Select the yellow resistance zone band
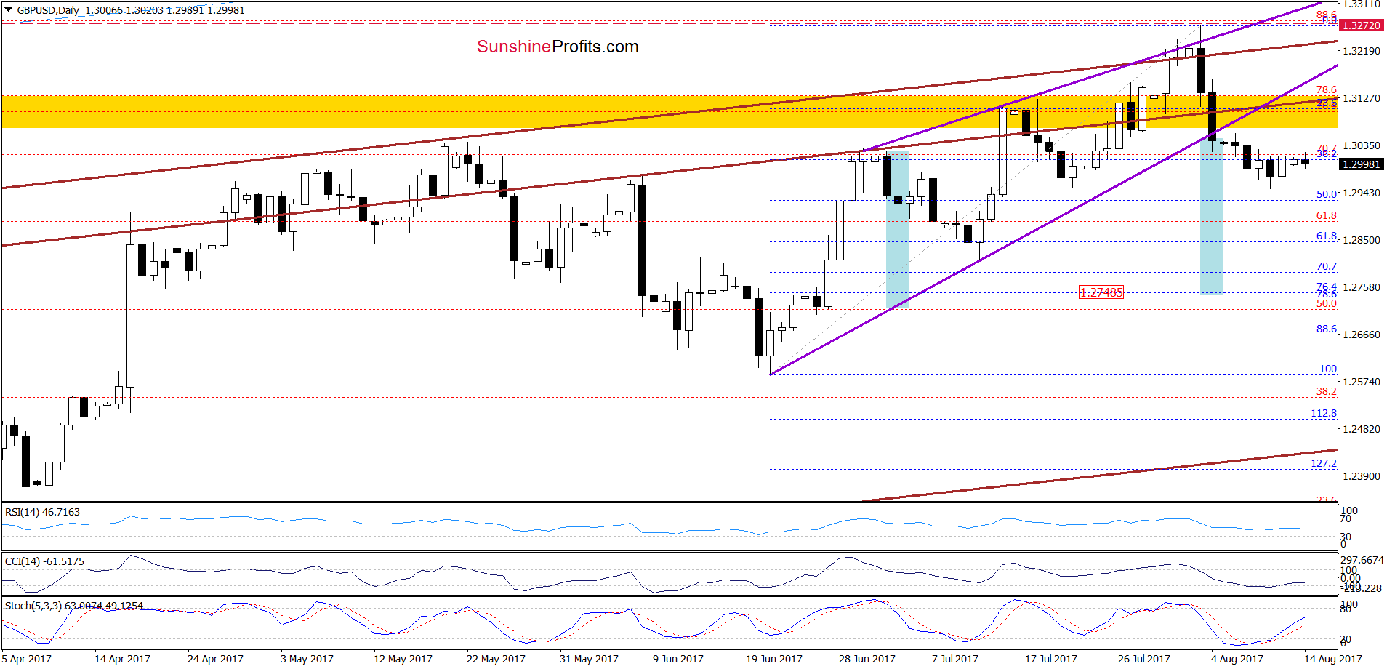 point(670,111)
